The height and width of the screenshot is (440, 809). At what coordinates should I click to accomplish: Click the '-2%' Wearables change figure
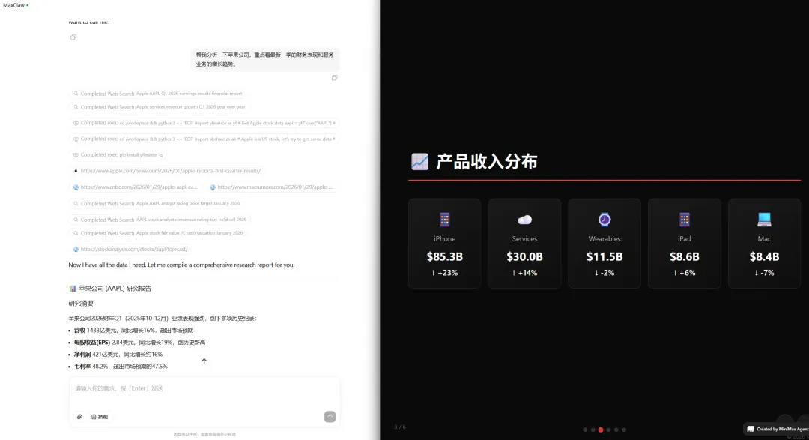point(605,273)
